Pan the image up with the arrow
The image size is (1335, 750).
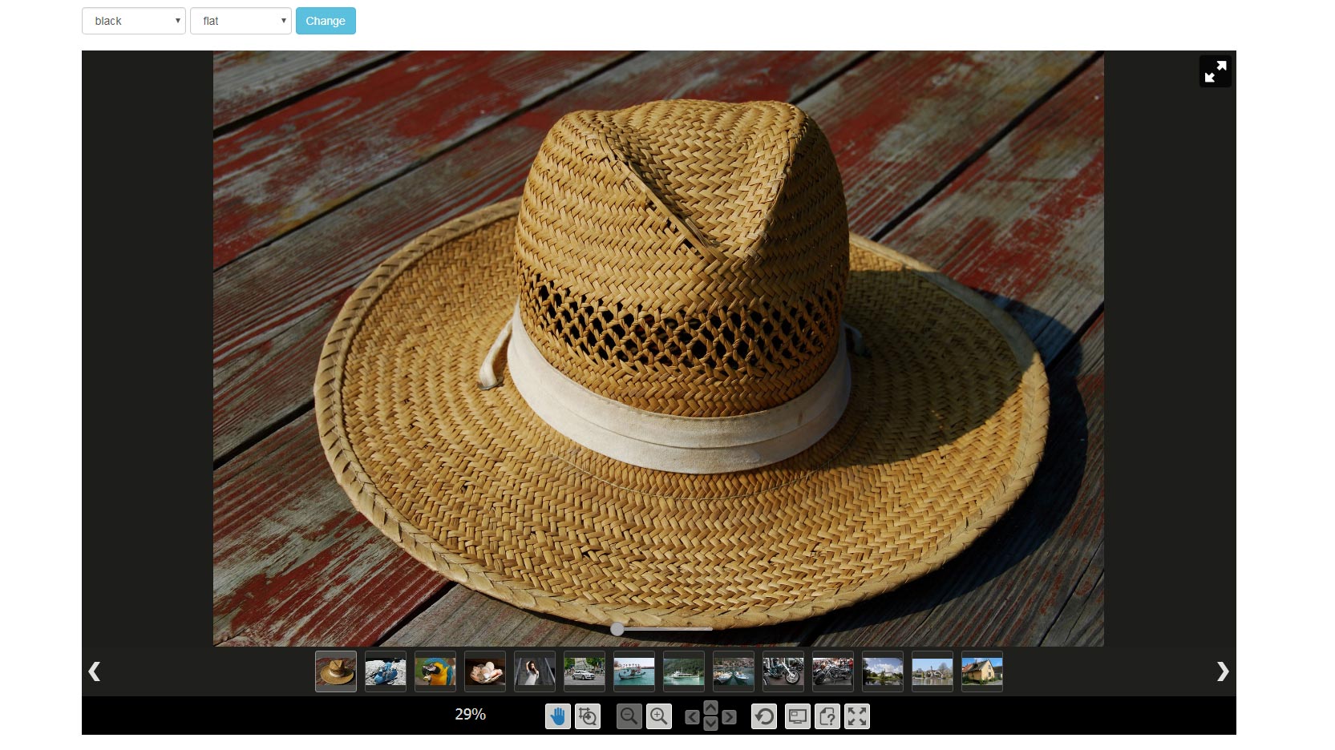(x=710, y=708)
